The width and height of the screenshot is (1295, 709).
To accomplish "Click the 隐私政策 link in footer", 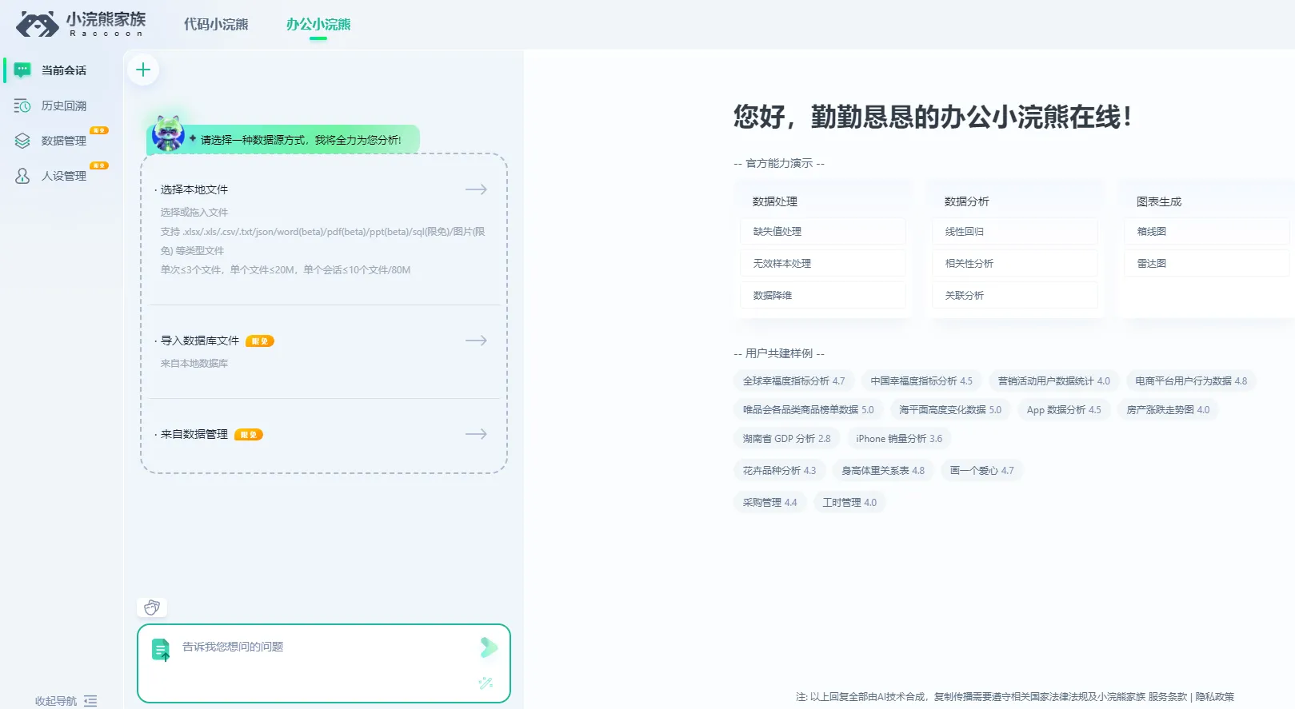I will [1214, 697].
